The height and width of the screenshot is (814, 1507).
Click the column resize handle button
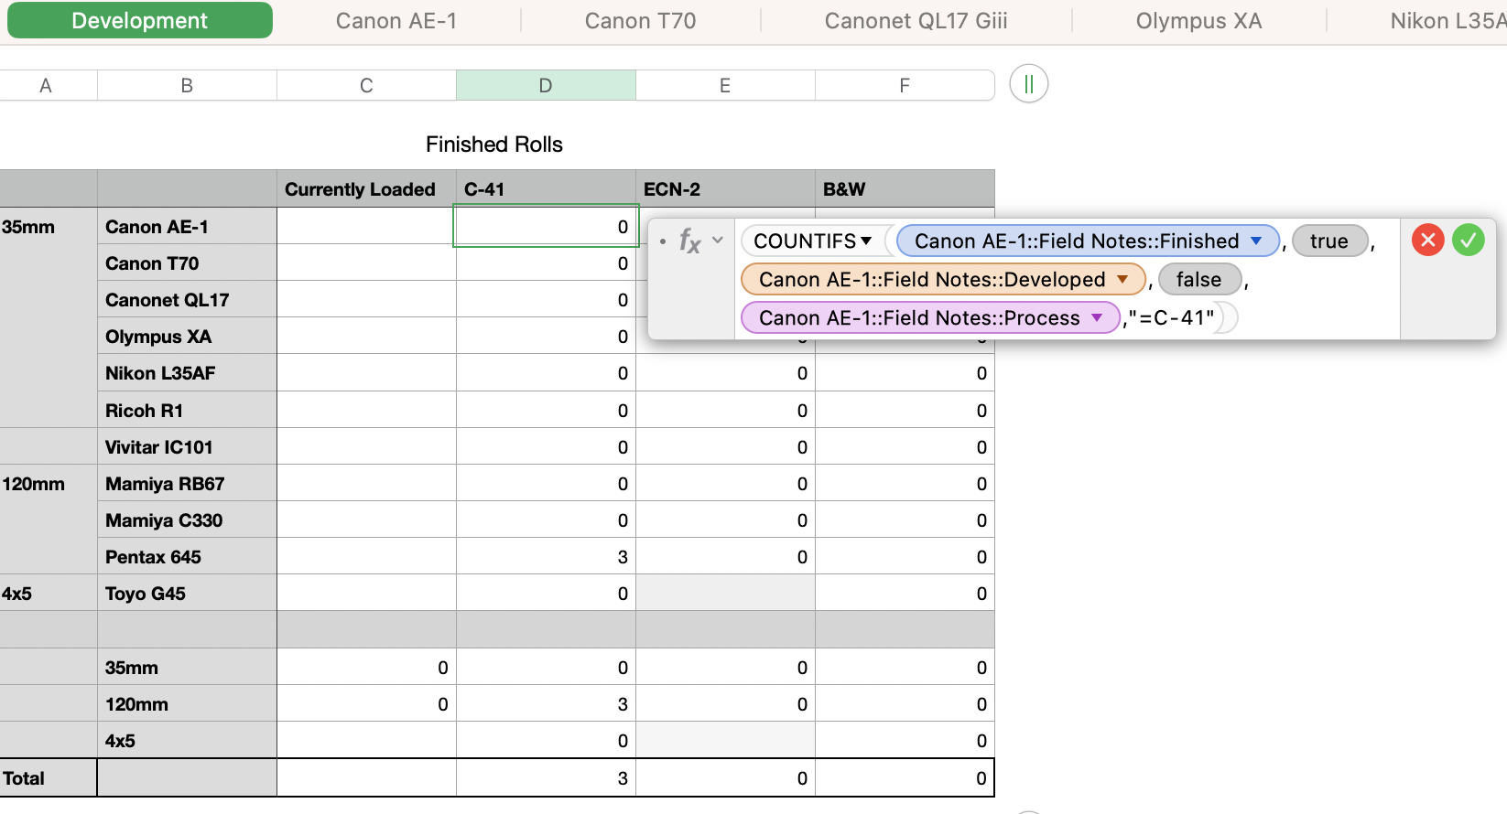coord(1029,84)
